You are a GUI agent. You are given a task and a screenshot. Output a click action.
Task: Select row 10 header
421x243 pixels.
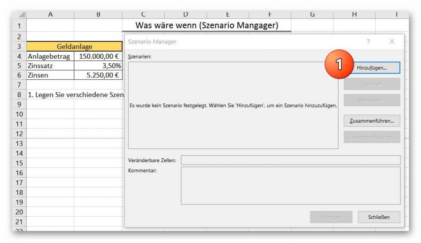[19, 114]
